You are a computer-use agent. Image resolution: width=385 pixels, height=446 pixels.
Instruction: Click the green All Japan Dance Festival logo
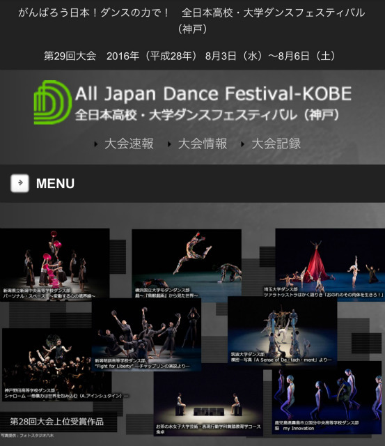(53, 102)
